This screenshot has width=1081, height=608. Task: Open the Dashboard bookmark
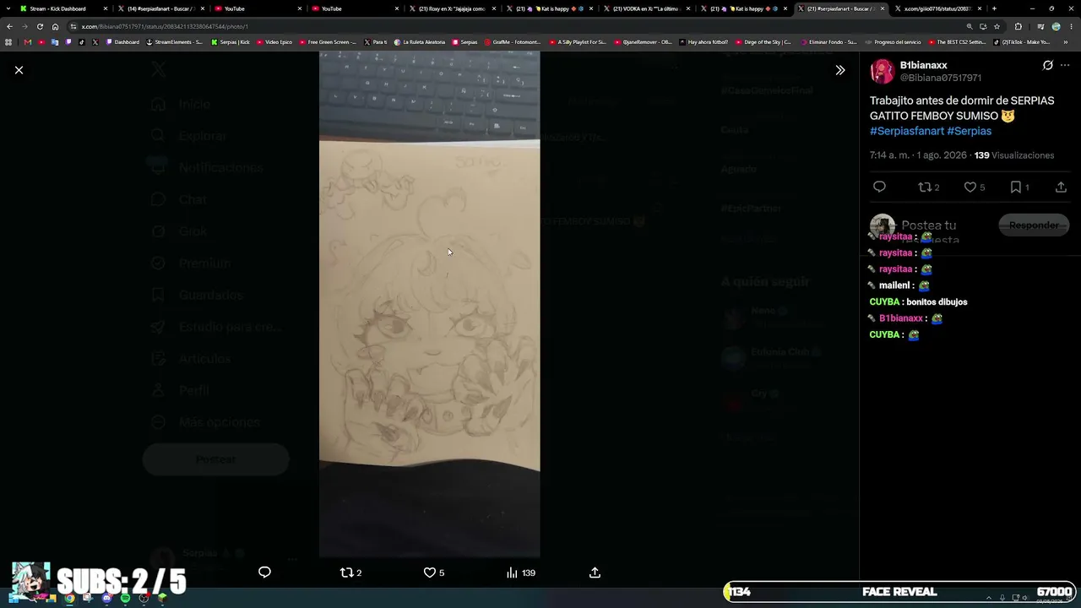tap(122, 41)
